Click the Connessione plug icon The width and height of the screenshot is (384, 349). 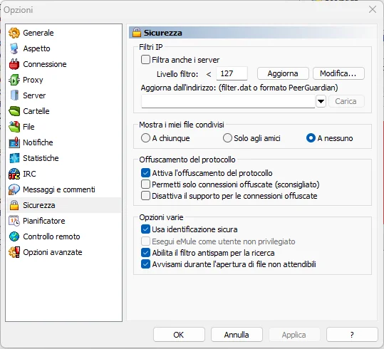click(14, 64)
